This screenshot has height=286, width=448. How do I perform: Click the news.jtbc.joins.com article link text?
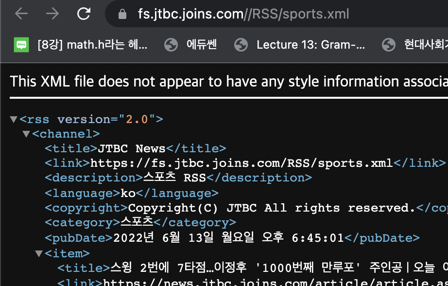pyautogui.click(x=275, y=282)
